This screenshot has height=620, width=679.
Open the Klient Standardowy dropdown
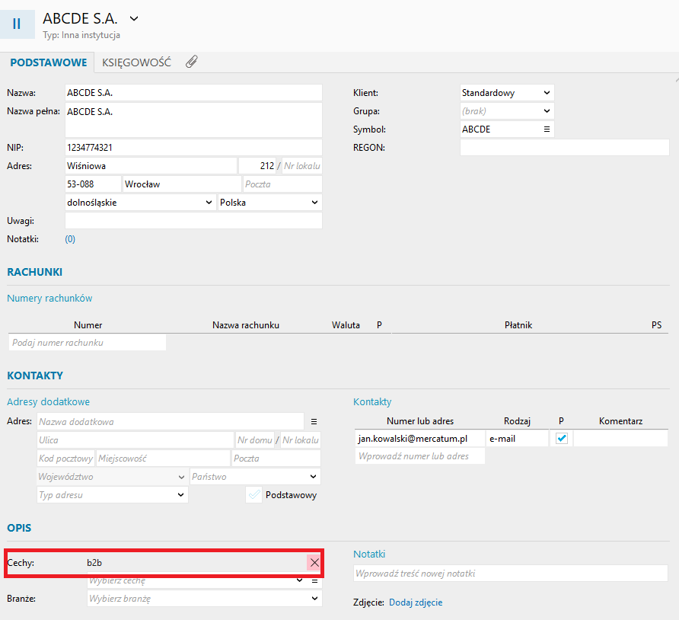(x=506, y=93)
